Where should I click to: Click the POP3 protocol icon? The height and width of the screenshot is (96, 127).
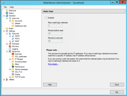click(x=13, y=39)
